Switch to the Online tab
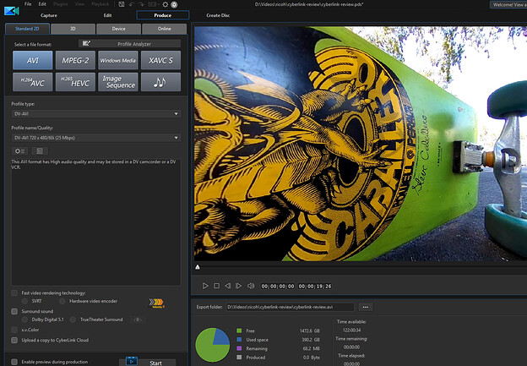Viewport: 527px width, 366px height. click(x=165, y=29)
